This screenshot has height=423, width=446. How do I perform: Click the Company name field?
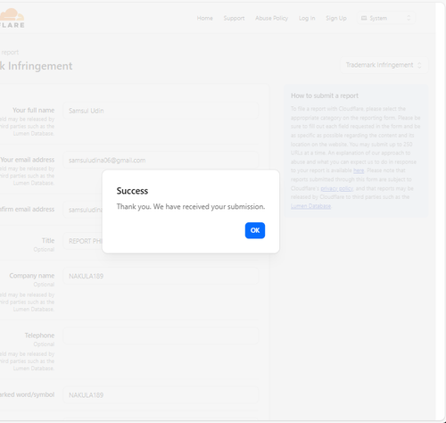tap(161, 276)
